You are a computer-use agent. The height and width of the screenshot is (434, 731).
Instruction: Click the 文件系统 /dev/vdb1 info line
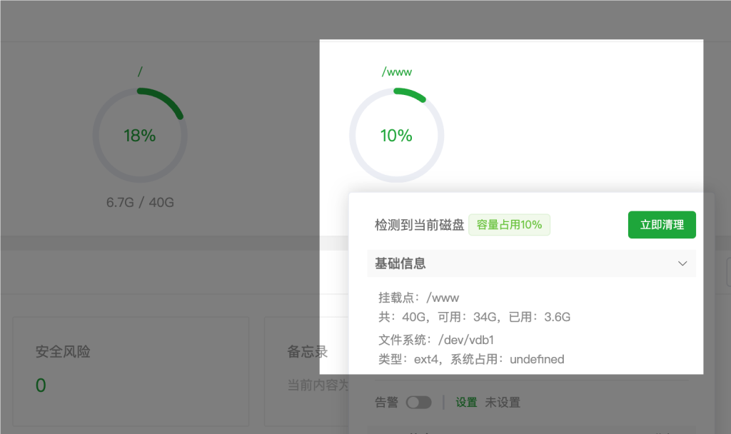click(436, 340)
